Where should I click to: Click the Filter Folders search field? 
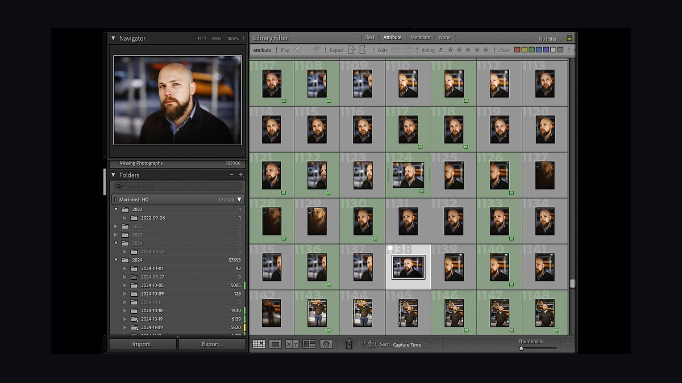coord(178,187)
